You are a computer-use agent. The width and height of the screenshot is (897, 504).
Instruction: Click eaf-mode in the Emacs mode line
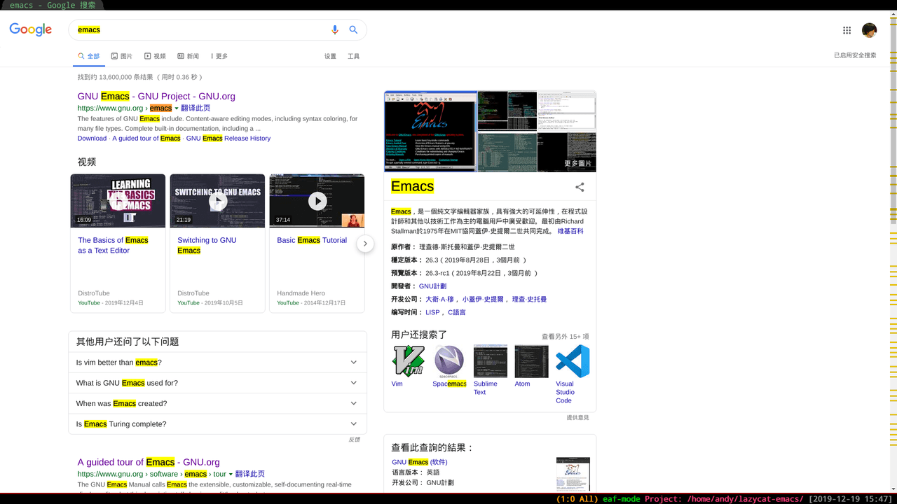[x=621, y=499]
